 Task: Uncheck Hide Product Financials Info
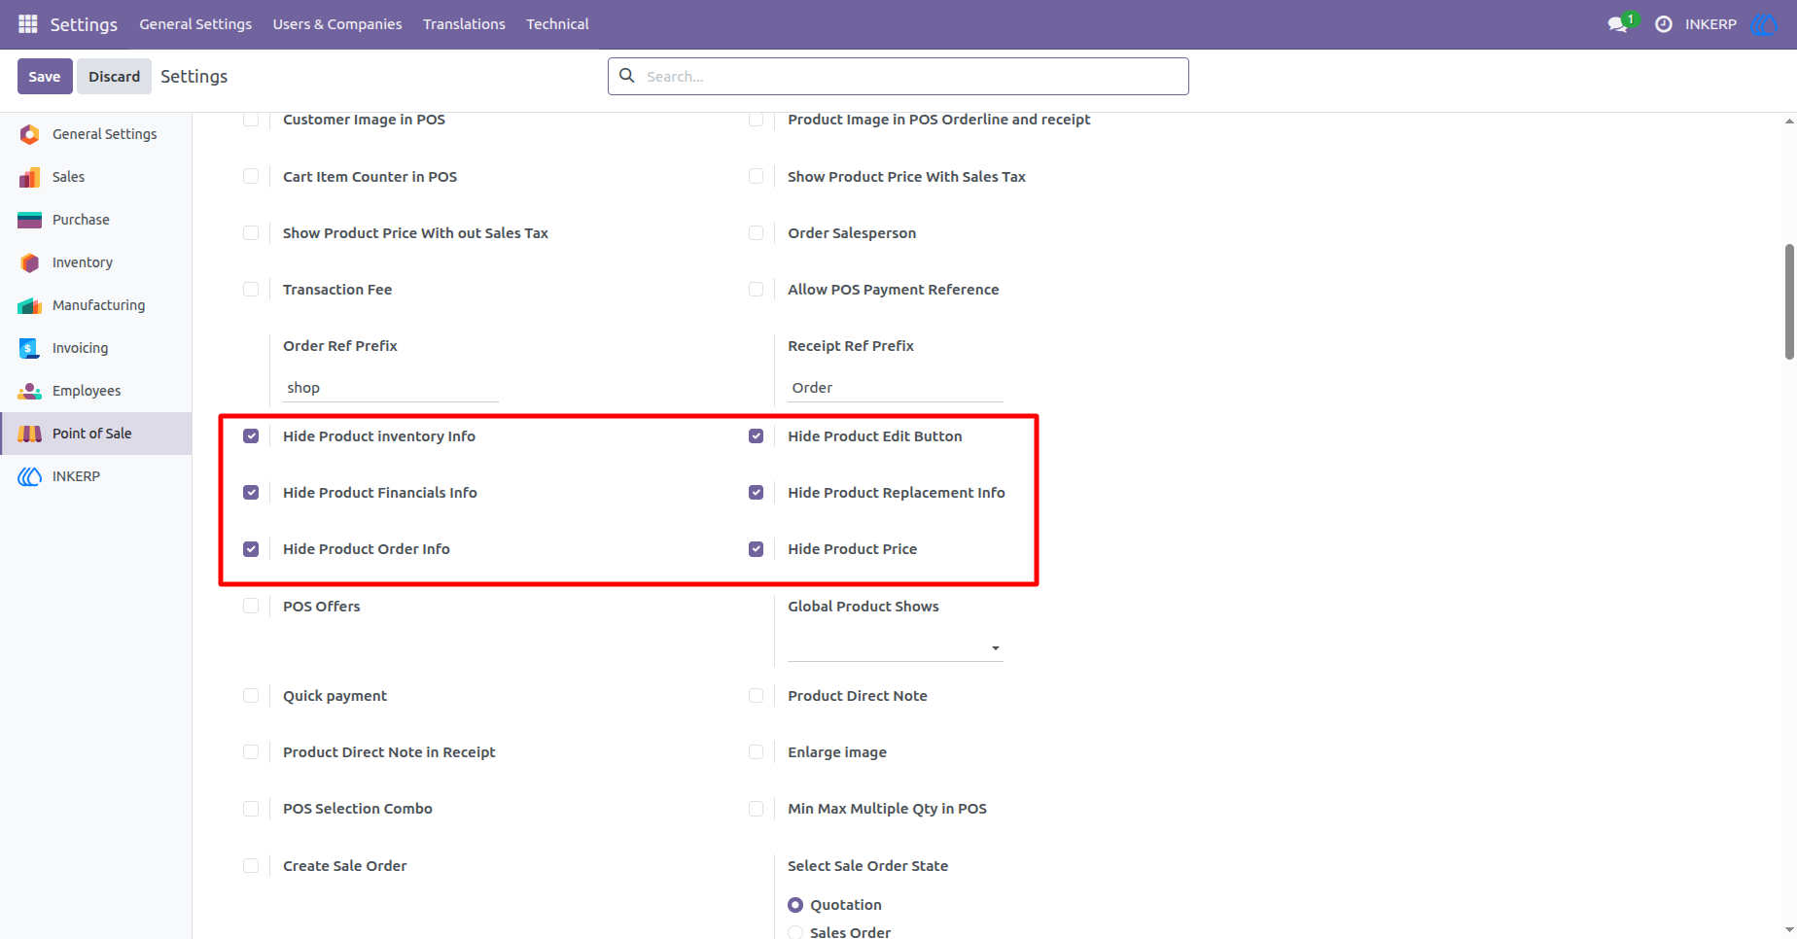pos(251,493)
